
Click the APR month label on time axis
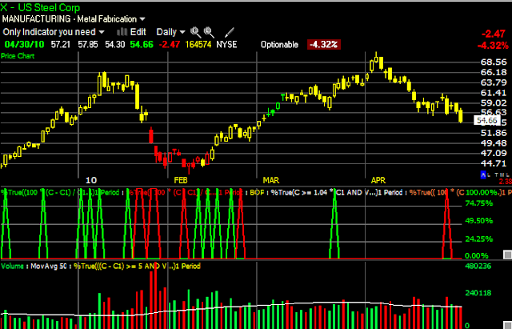coord(378,180)
